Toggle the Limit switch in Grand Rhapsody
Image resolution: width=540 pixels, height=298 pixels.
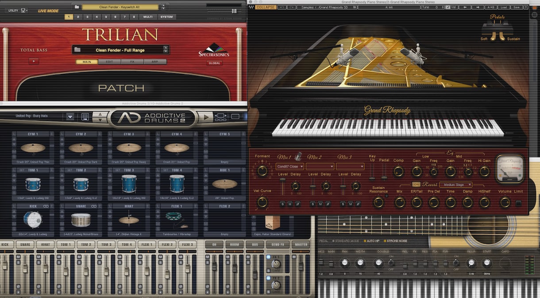[x=518, y=203]
